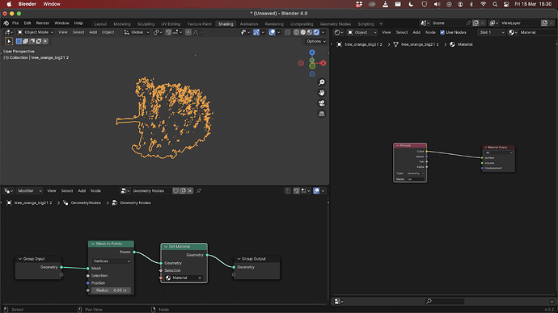Click the search magnifier at bottom of shader editor

point(429,301)
